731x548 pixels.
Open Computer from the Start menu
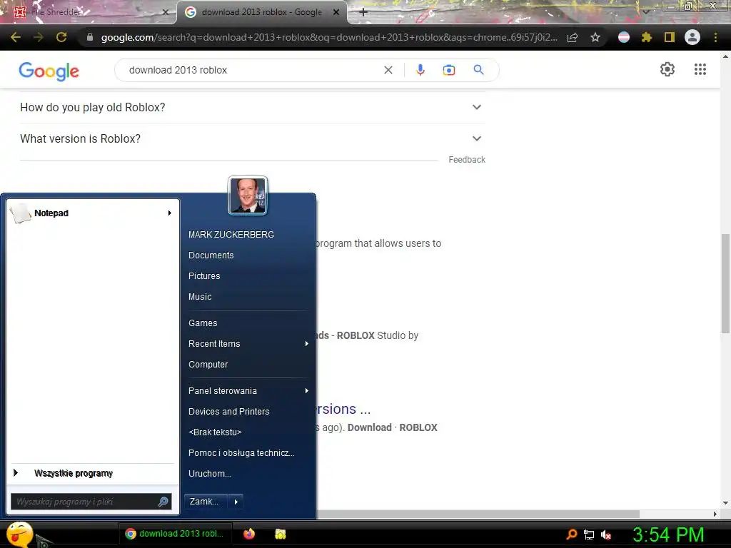tap(208, 365)
